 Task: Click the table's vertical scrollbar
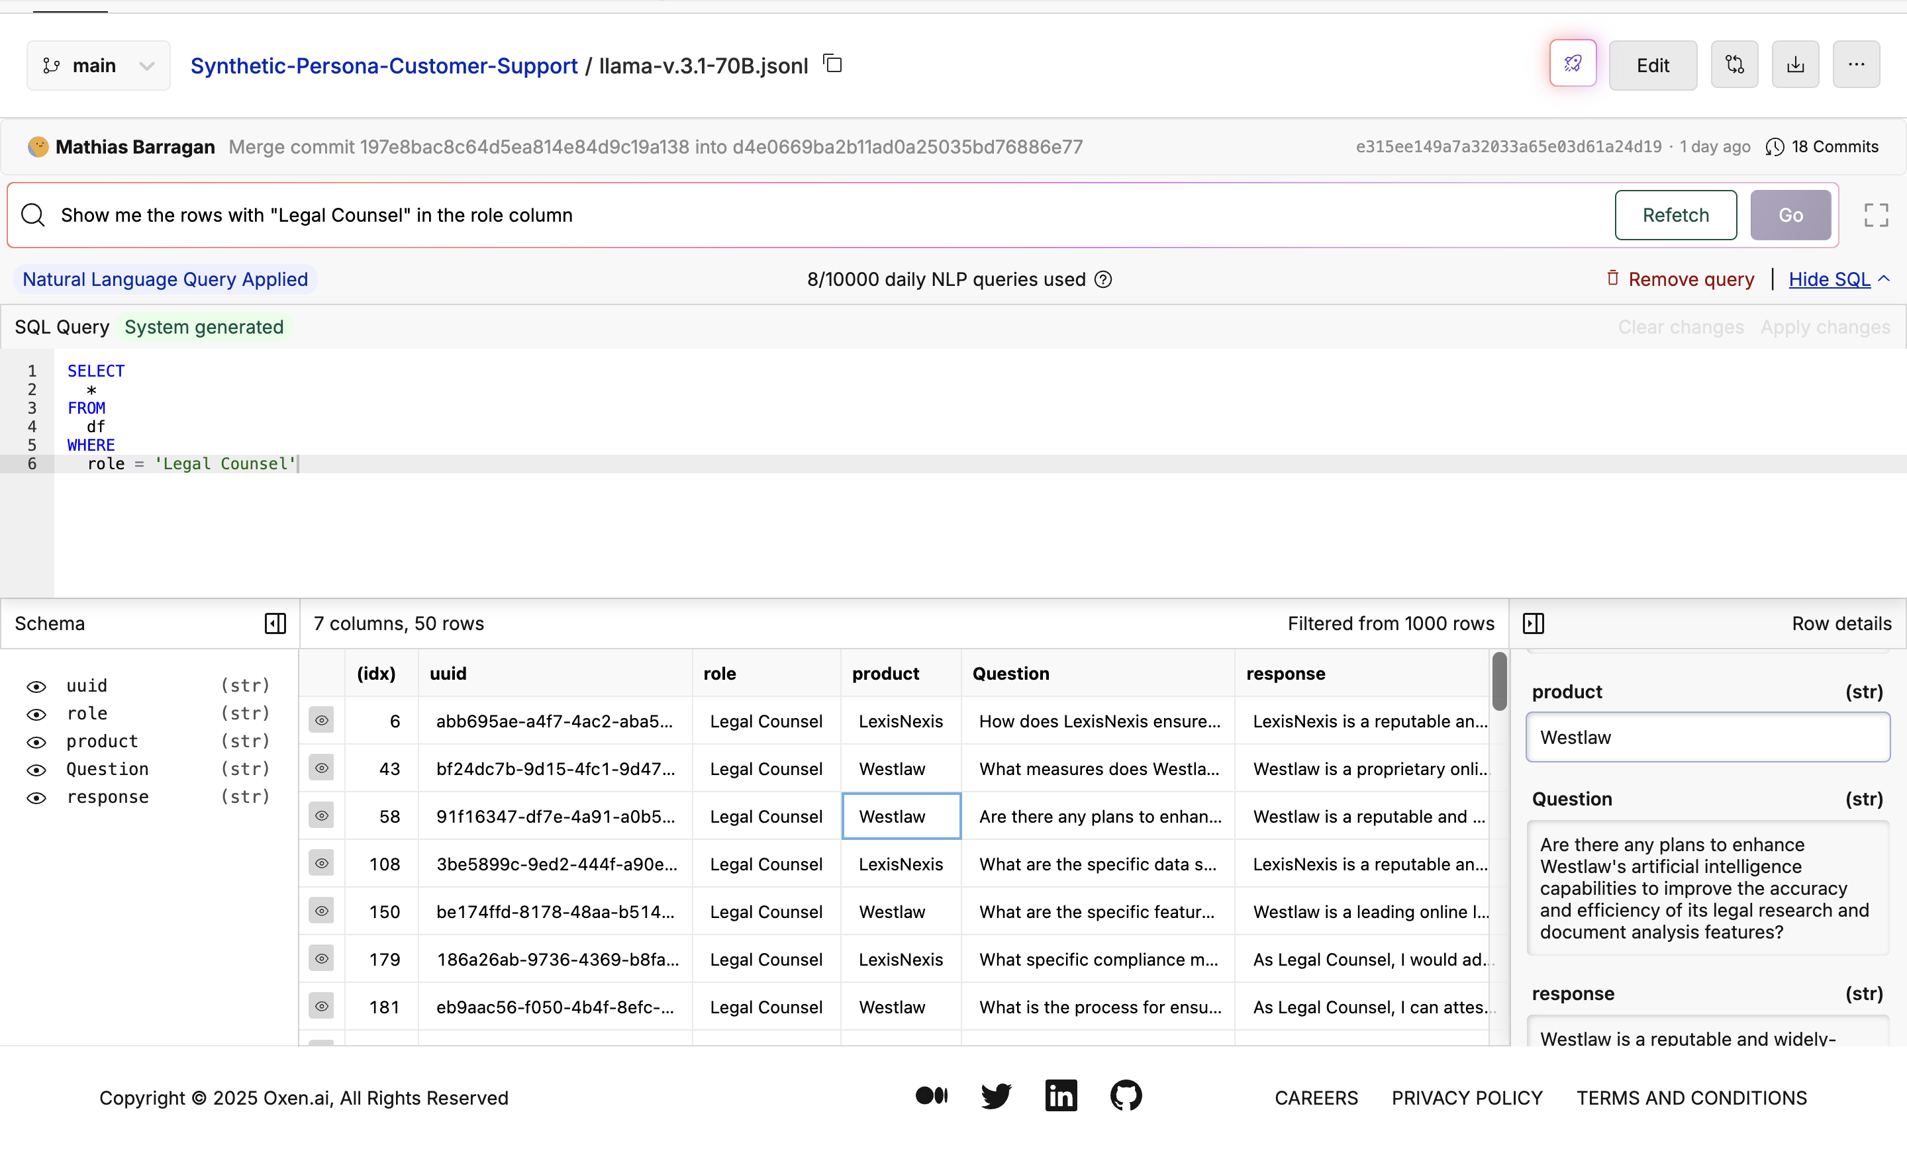tap(1499, 682)
